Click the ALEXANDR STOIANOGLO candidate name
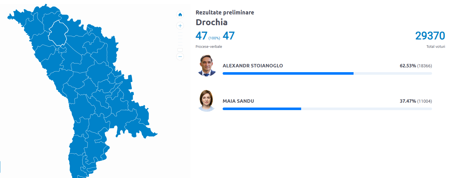This screenshot has height=178, width=451. pyautogui.click(x=253, y=66)
